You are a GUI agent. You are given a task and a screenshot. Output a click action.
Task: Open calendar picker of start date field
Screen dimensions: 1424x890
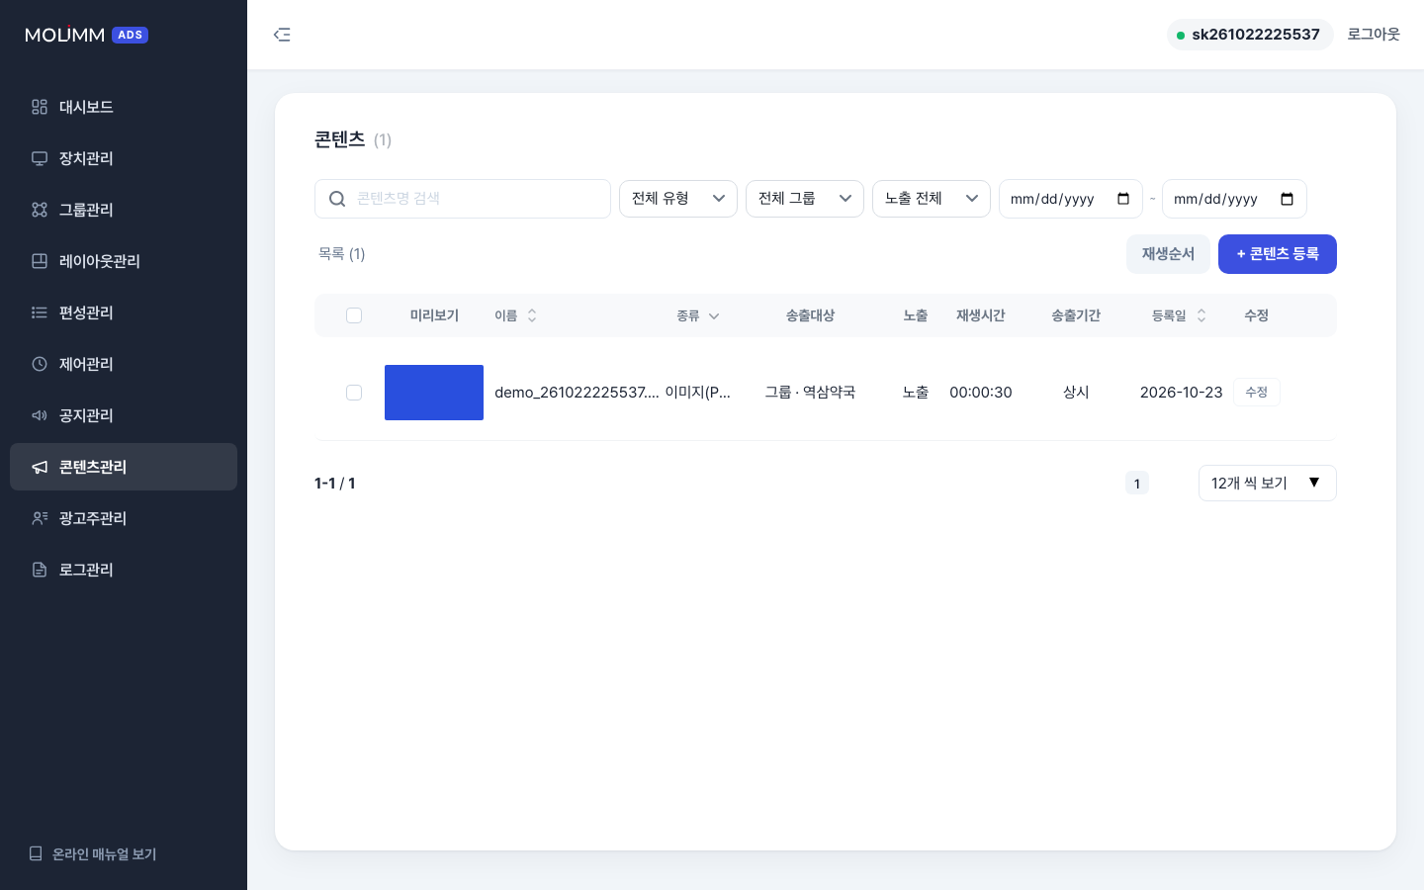[x=1123, y=199]
